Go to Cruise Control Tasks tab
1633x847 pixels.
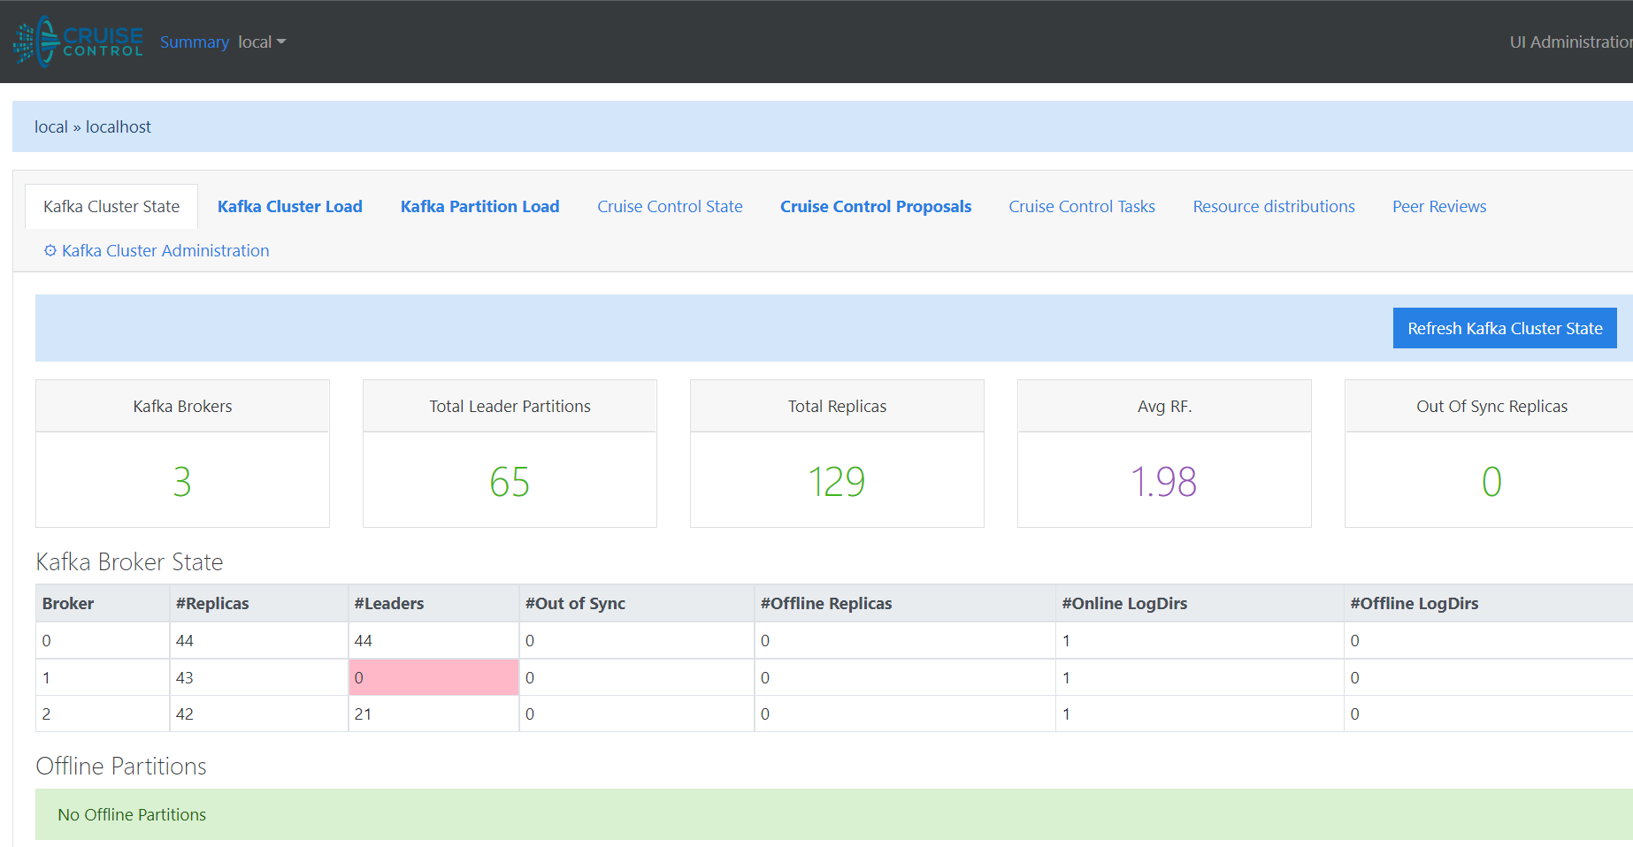point(1082,206)
